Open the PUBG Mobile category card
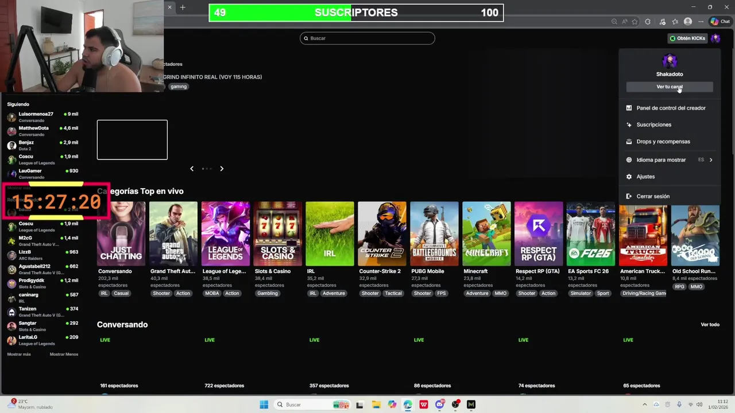Image resolution: width=735 pixels, height=413 pixels. pos(434,233)
